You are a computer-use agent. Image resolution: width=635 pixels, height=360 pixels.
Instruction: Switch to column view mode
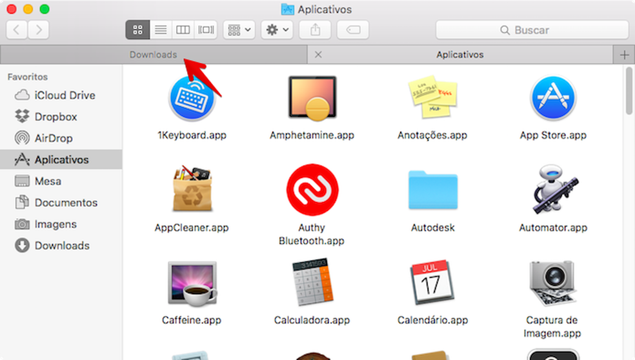pos(183,30)
